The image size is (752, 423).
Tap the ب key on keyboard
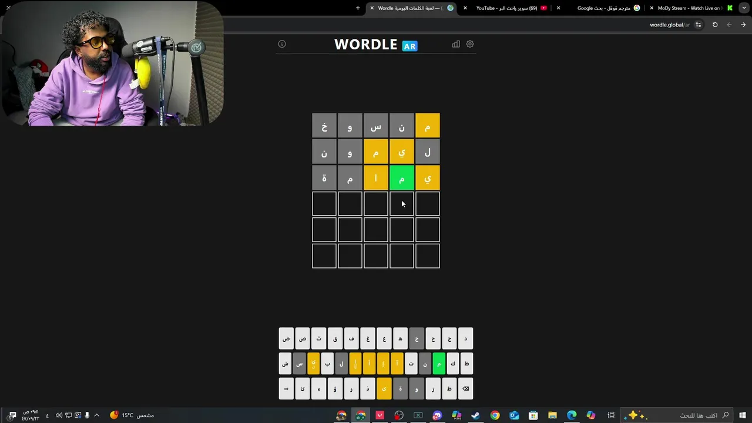coord(327,364)
